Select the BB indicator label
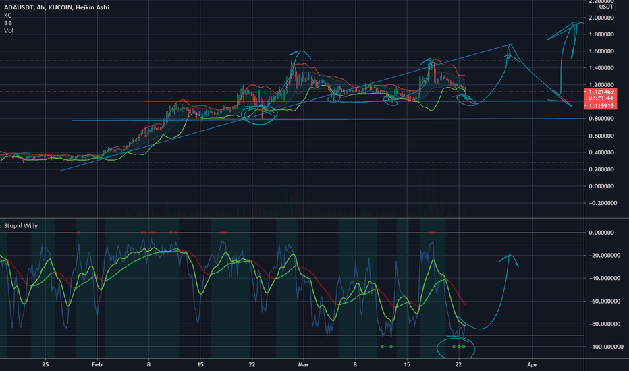Viewport: 629px width, 371px height. tap(8, 23)
